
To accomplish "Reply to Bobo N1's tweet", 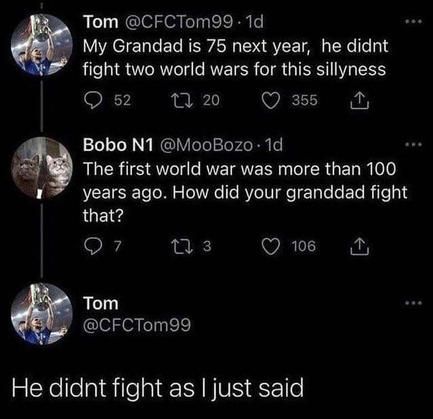I will coord(93,246).
